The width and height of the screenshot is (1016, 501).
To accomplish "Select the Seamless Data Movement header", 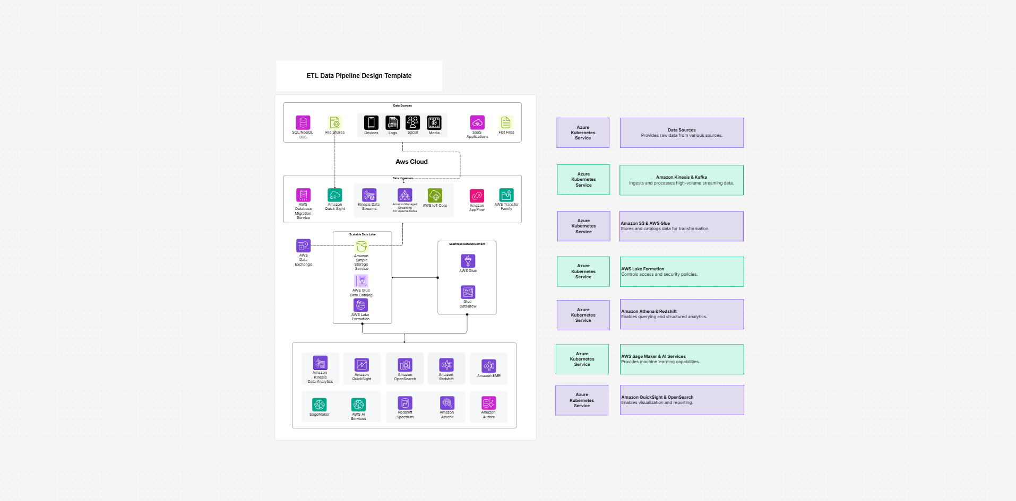I will (x=467, y=244).
